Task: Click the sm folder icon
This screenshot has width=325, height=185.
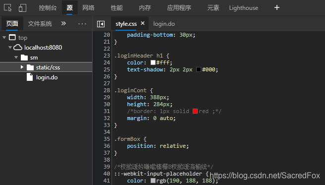Action: tap(24, 58)
